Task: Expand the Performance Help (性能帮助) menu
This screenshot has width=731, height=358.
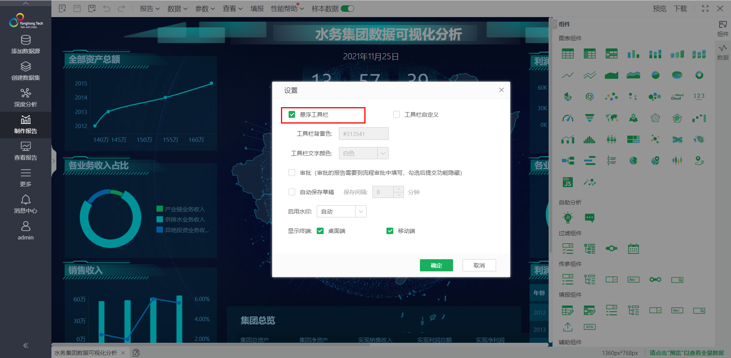Action: click(x=287, y=8)
